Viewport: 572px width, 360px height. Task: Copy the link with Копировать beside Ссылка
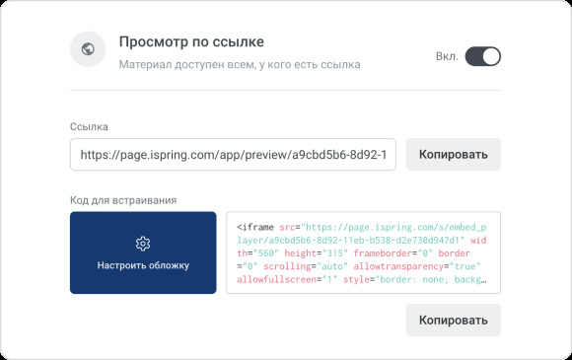click(453, 154)
